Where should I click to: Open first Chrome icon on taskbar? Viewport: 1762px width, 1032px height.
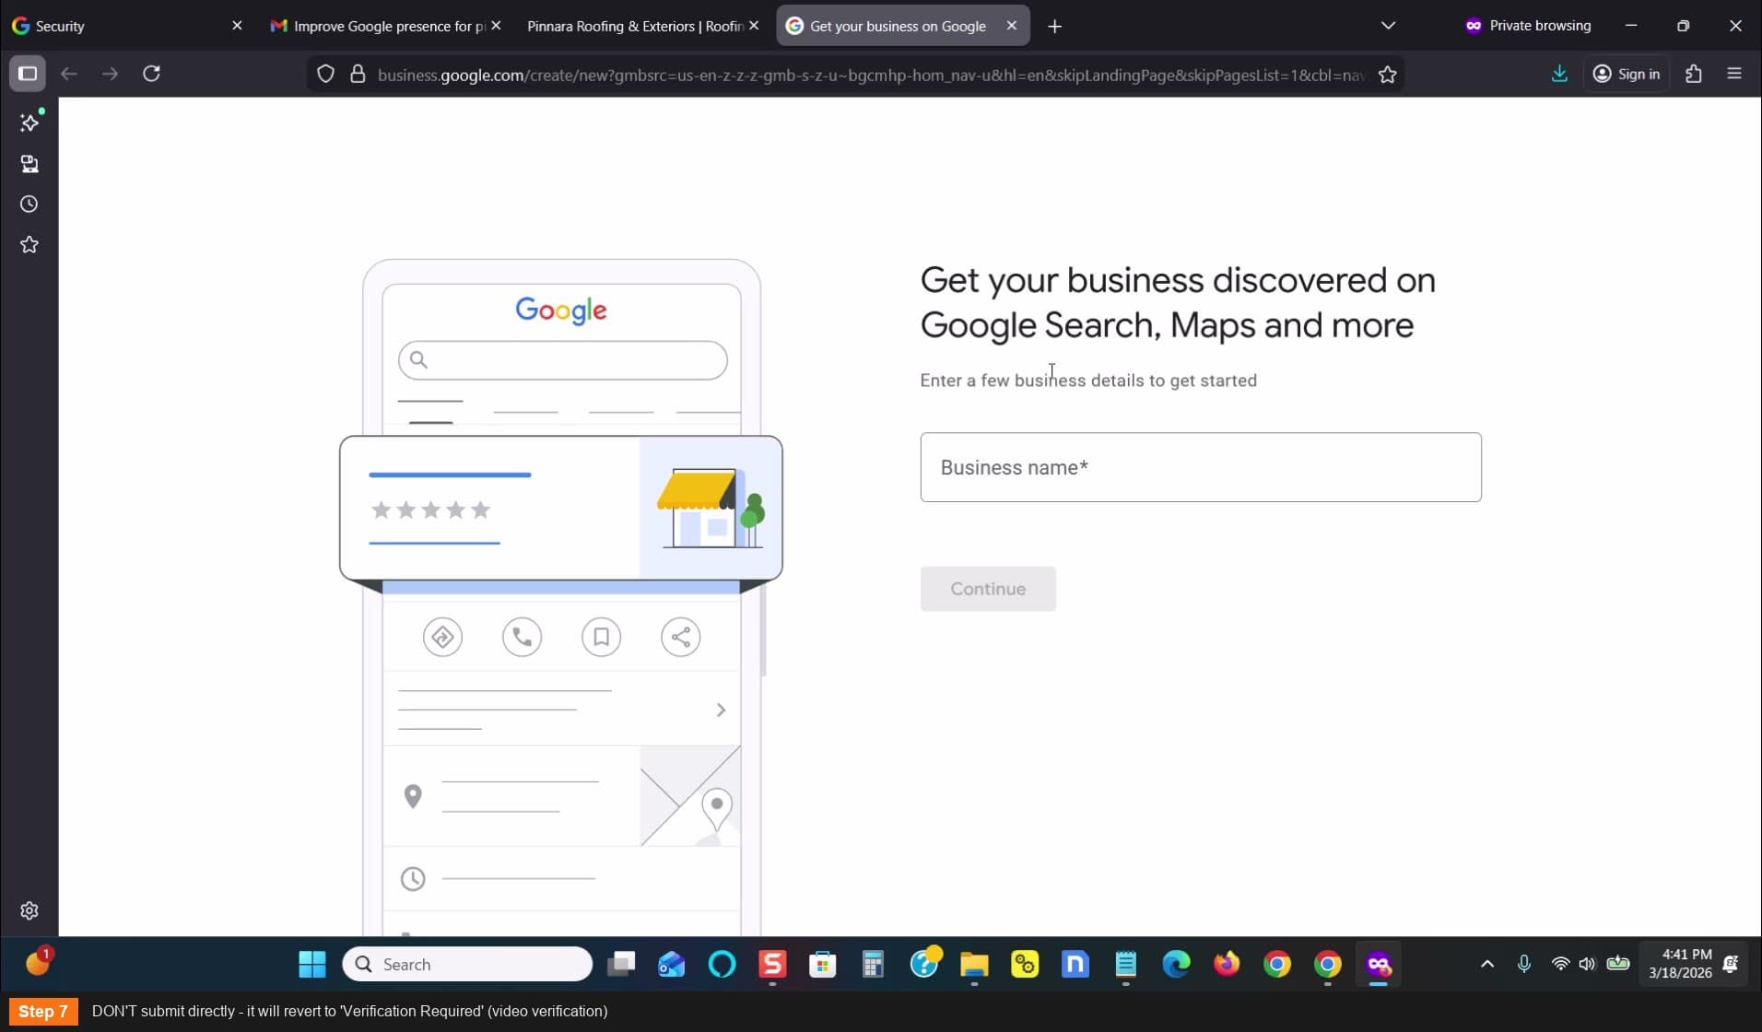pos(1277,965)
